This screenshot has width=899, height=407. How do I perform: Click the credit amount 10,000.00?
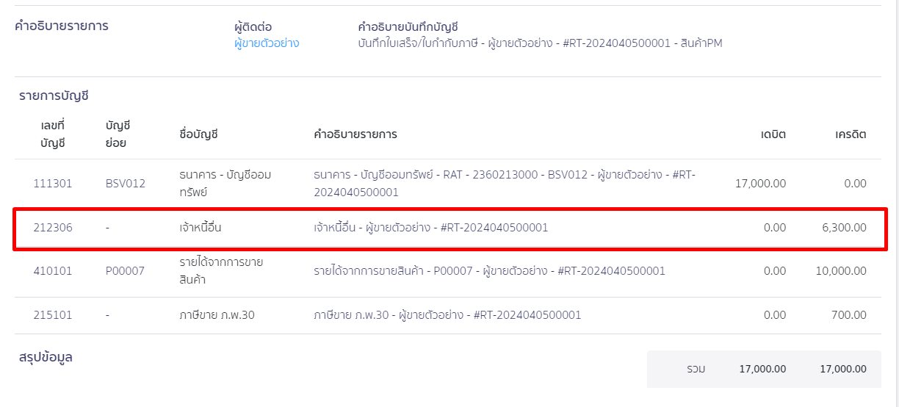tap(841, 271)
